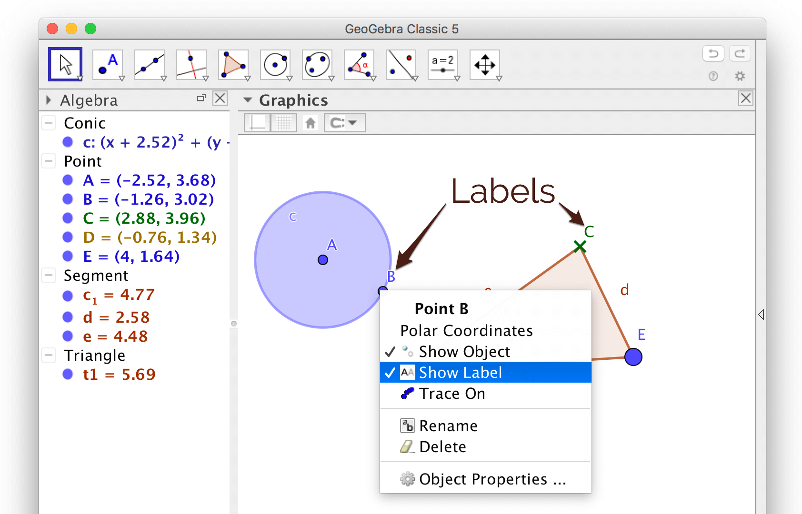Viewport: 802px width, 514px height.
Task: Activate the Move Graphics View tool
Action: [x=485, y=64]
